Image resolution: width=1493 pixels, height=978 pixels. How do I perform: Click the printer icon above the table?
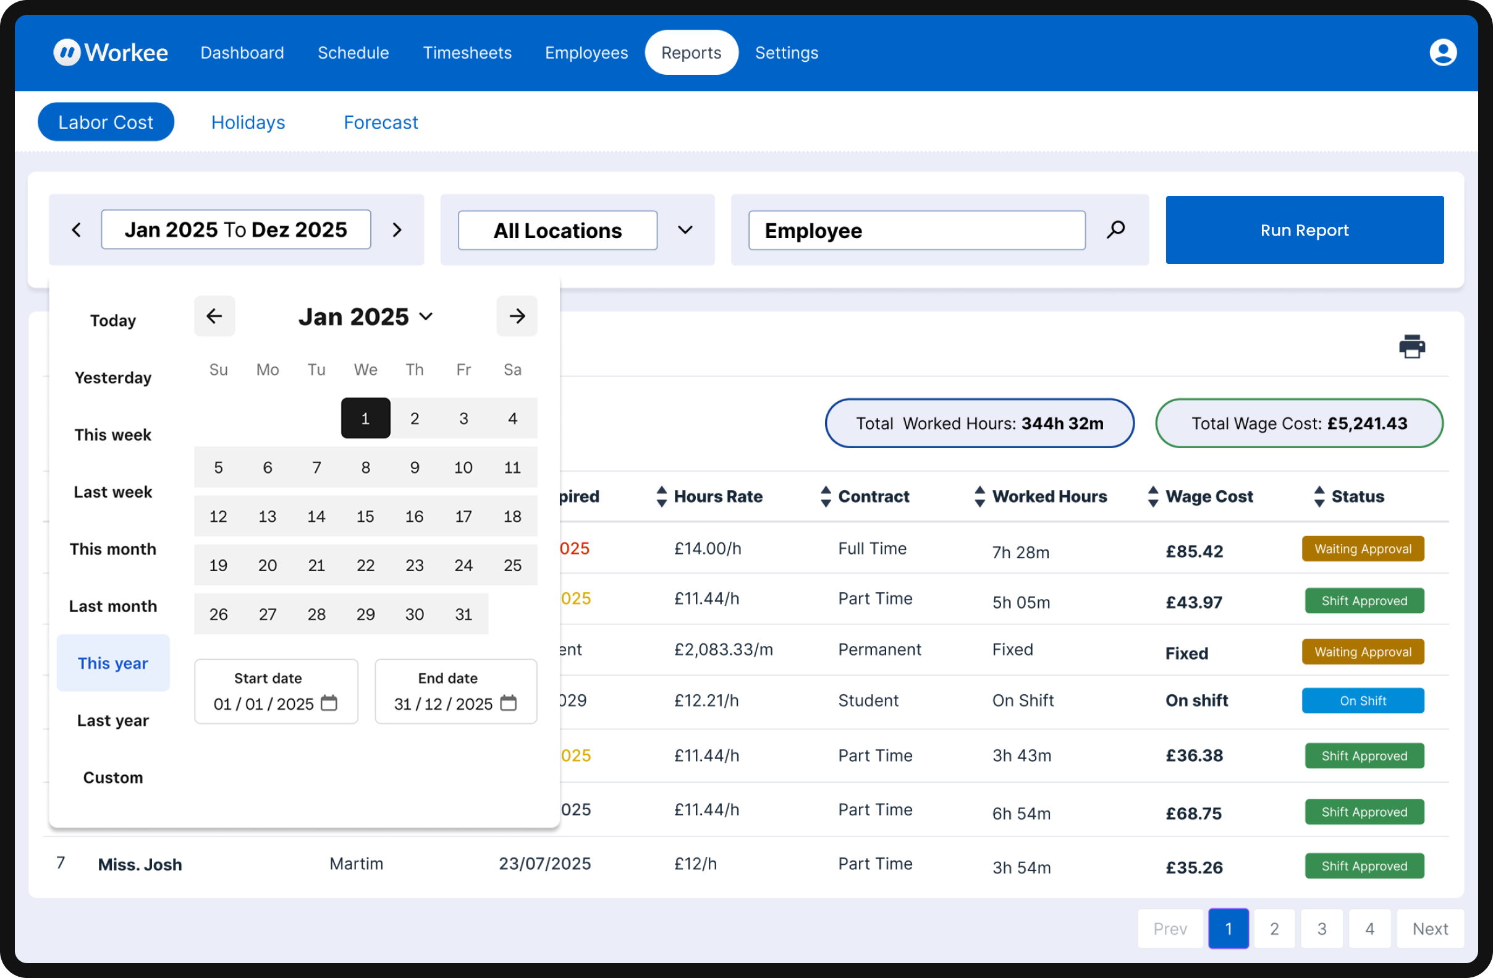1411,347
